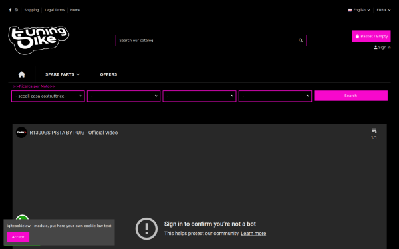The image size is (399, 249).
Task: Open the Home link in top bar
Action: 75,10
